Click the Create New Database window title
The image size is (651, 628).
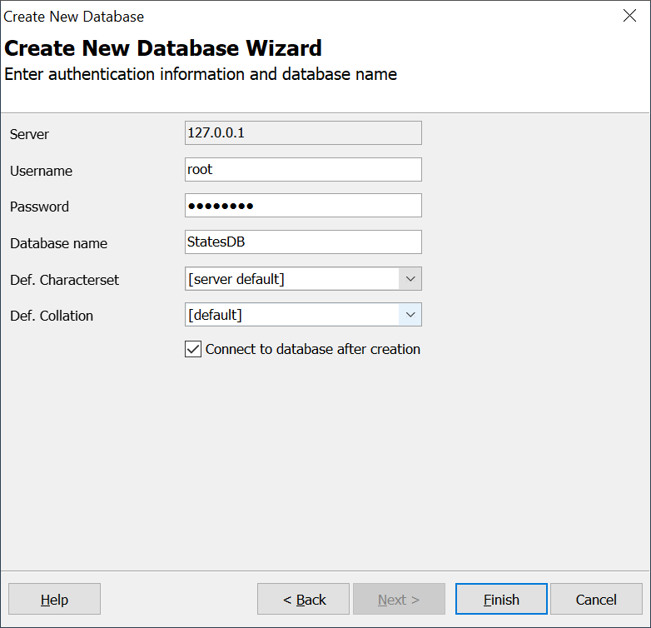tap(74, 17)
